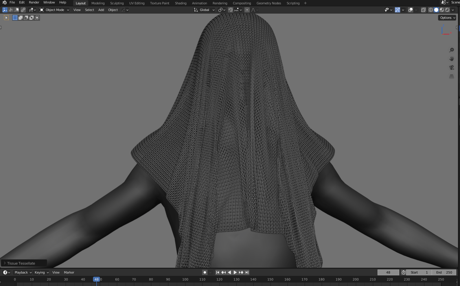This screenshot has width=460, height=286.
Task: Select wireframe viewport shading mode
Action: coord(430,10)
